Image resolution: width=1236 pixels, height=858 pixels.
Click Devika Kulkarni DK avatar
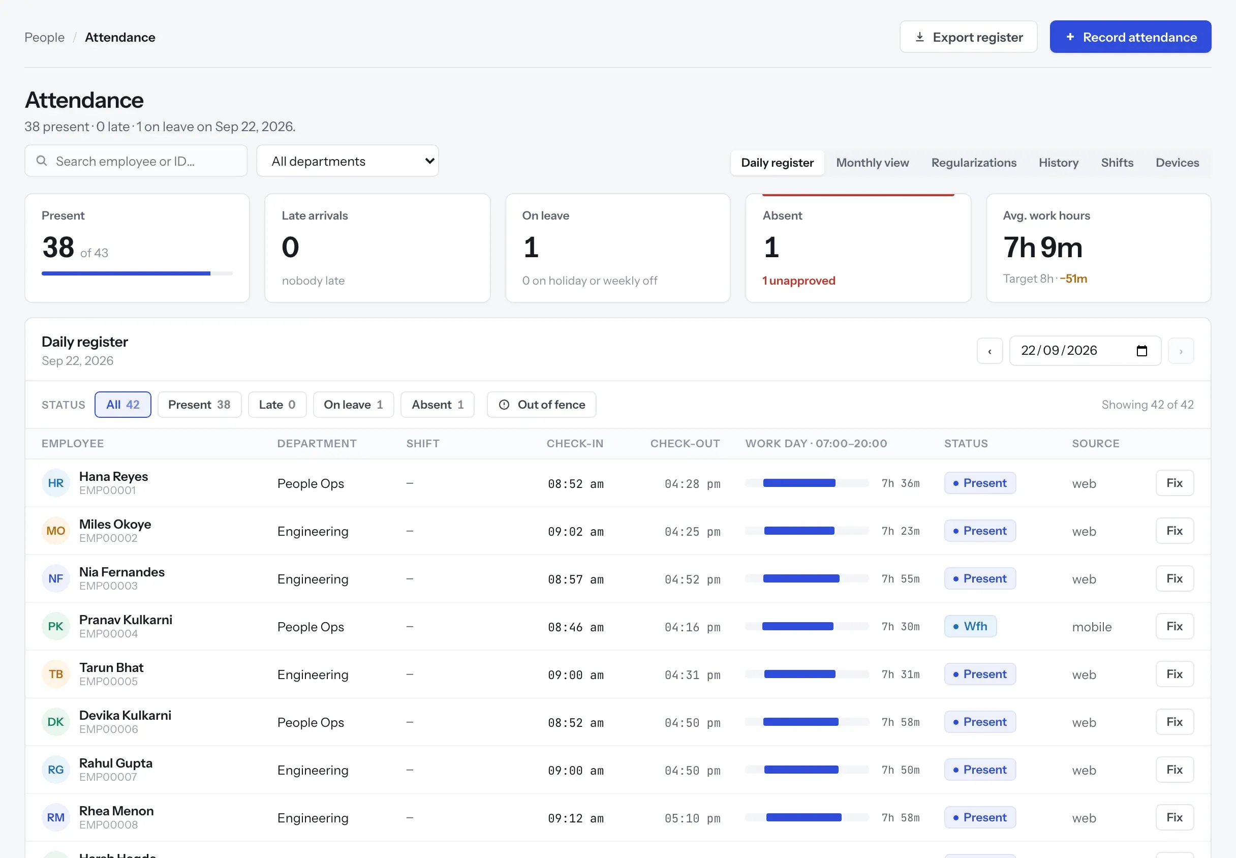point(56,722)
